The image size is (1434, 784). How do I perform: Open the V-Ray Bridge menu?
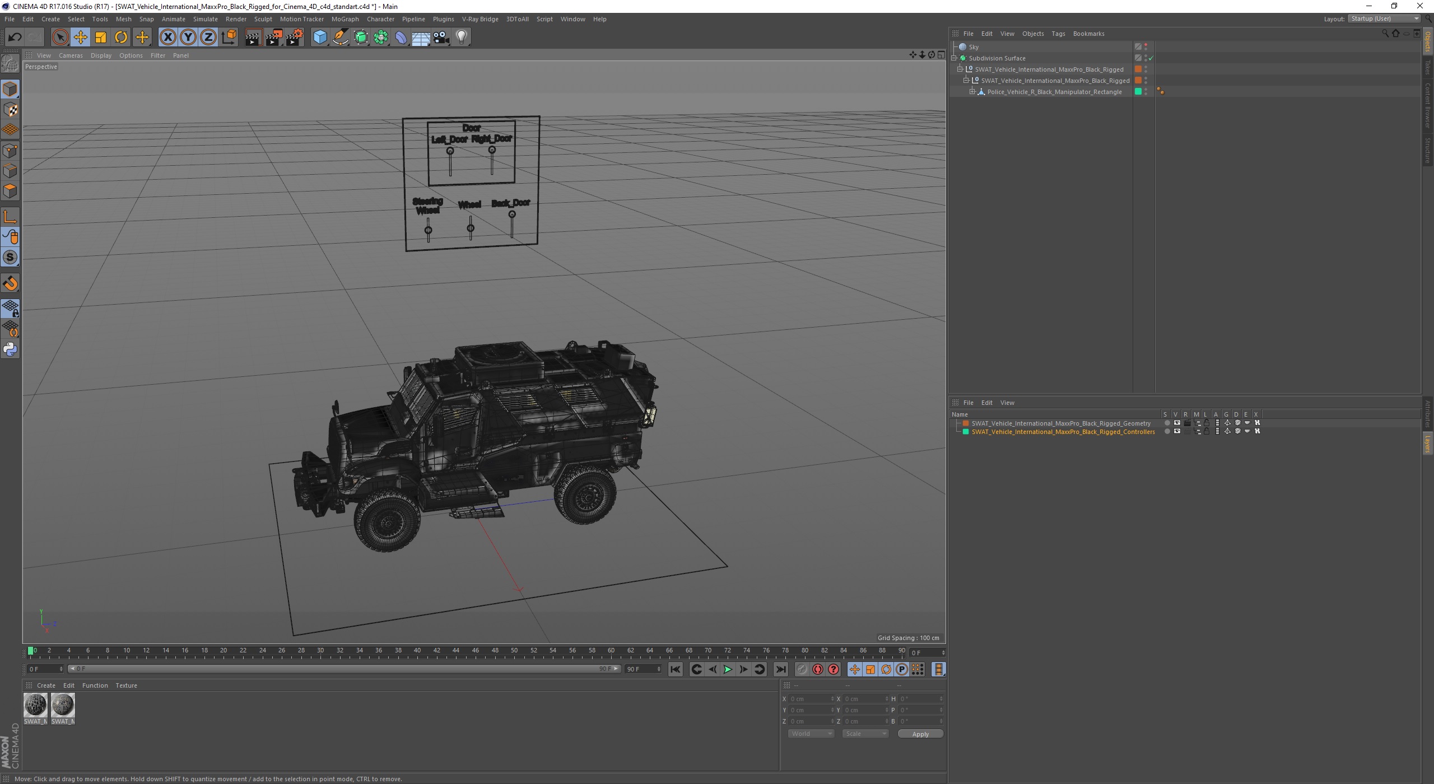tap(480, 19)
